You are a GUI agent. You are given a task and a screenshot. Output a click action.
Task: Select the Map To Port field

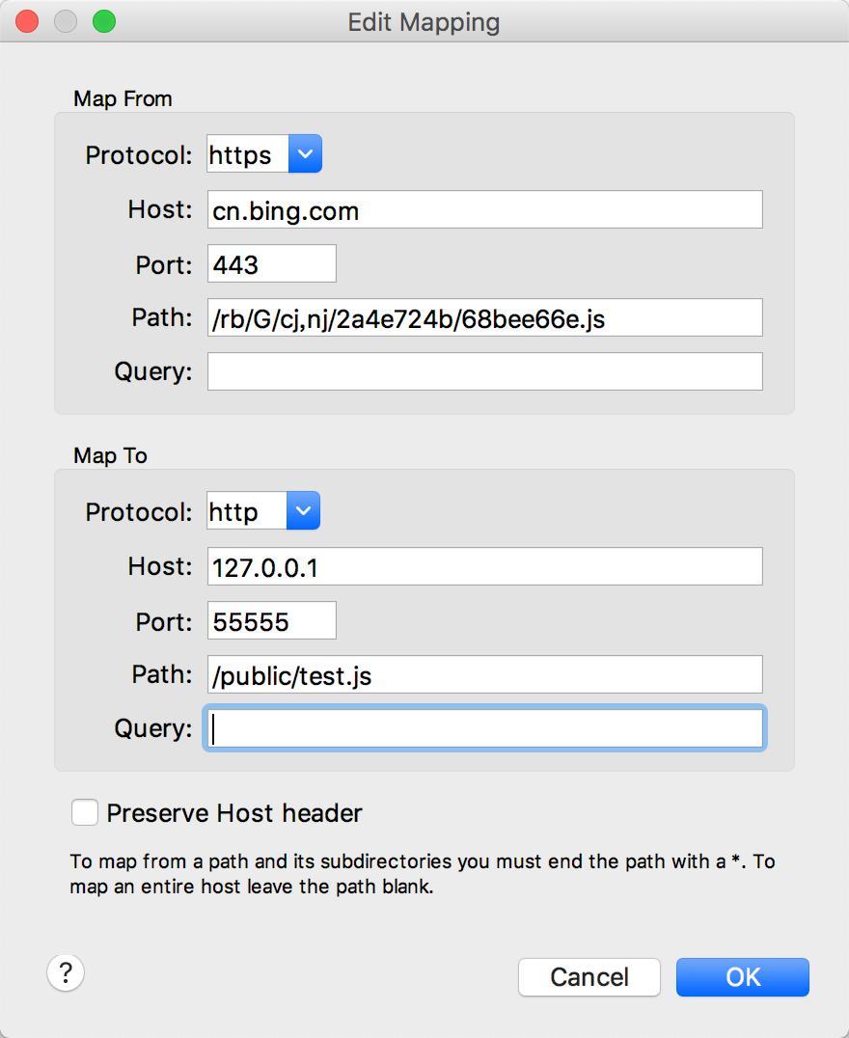click(271, 621)
